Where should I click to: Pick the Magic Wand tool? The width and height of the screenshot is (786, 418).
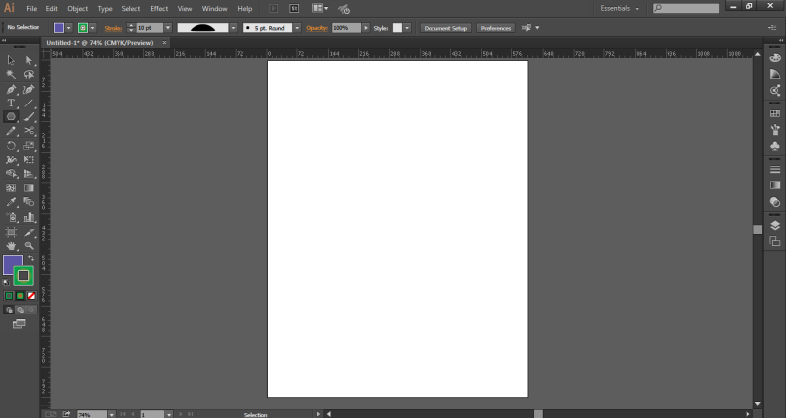[x=11, y=75]
